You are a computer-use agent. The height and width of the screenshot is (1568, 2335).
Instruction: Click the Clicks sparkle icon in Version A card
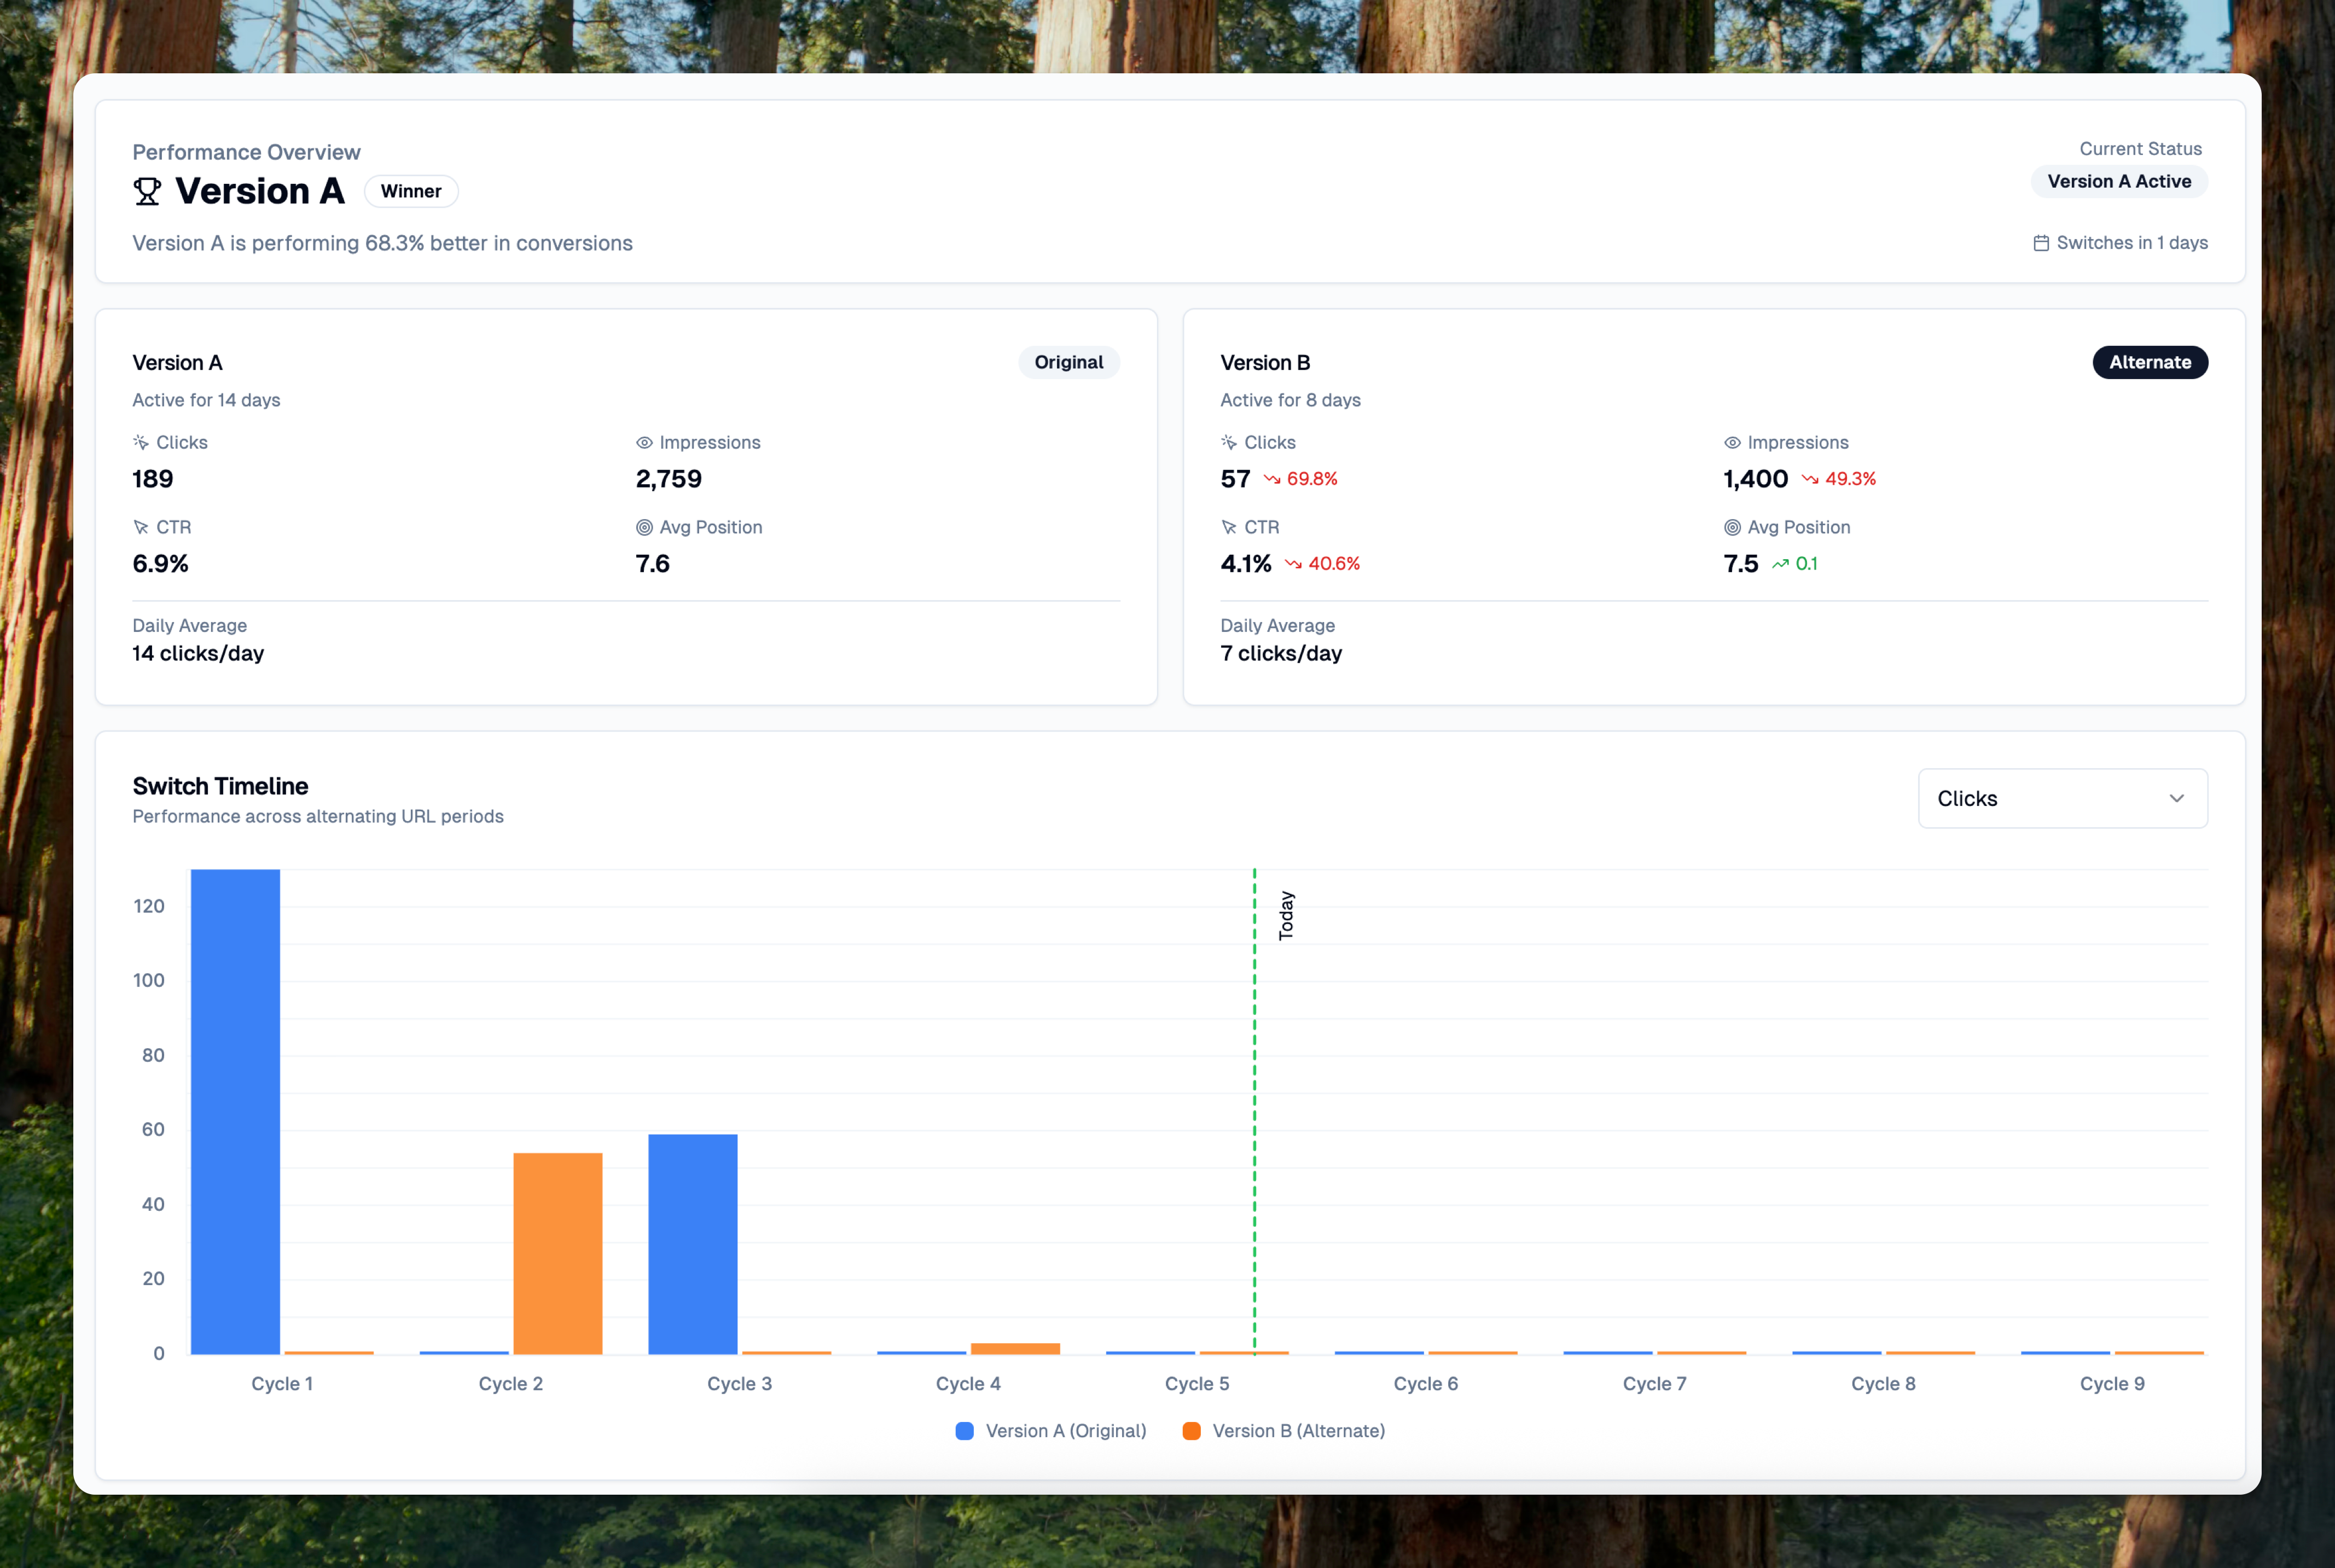(141, 442)
